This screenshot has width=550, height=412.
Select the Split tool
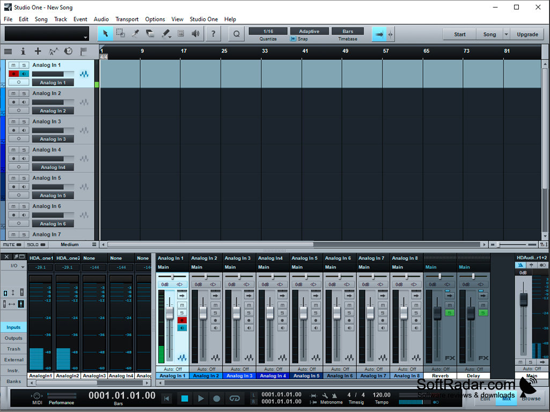pyautogui.click(x=135, y=34)
